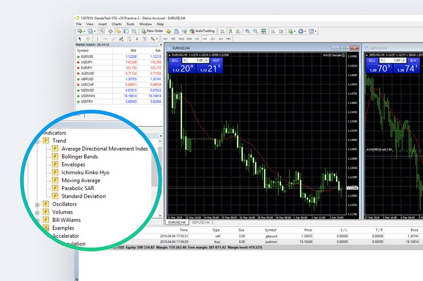Select the text label 'A' tool
Screen dimensions: 423x281
[137, 38]
